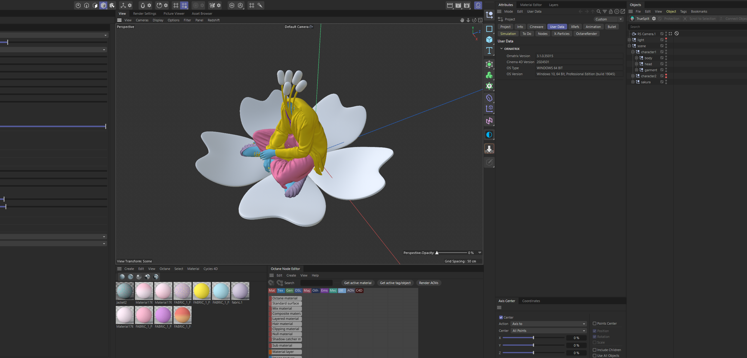Click the Text spline tool icon

click(x=489, y=51)
